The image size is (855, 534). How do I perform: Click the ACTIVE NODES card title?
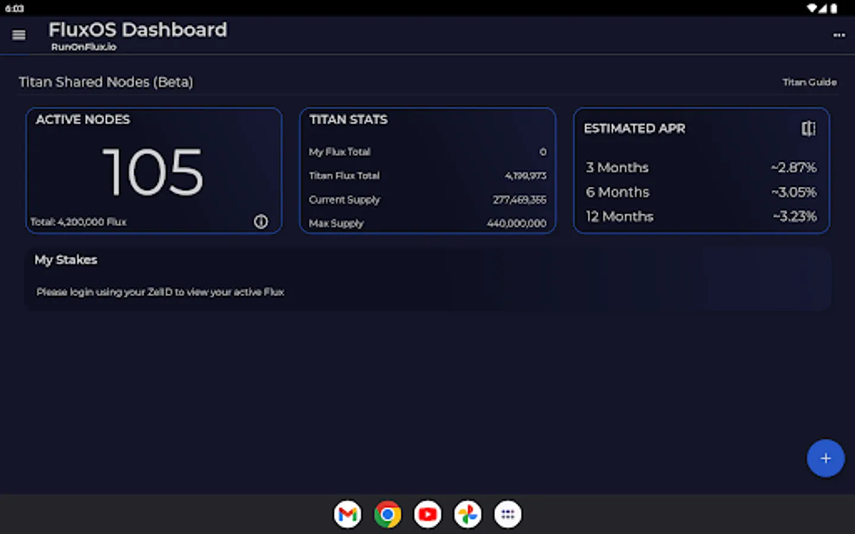[83, 119]
